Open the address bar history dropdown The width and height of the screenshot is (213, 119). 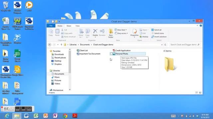(x=162, y=45)
